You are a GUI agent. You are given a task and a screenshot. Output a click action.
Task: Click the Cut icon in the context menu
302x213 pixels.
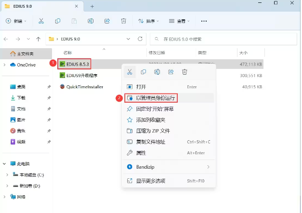(130, 72)
